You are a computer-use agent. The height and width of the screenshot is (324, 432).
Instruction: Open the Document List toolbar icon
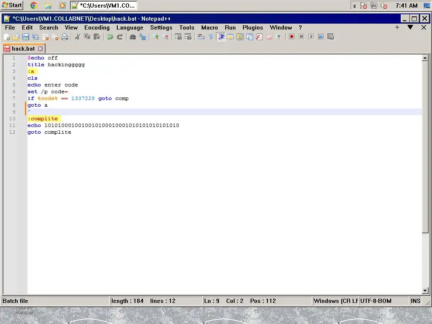click(x=250, y=37)
